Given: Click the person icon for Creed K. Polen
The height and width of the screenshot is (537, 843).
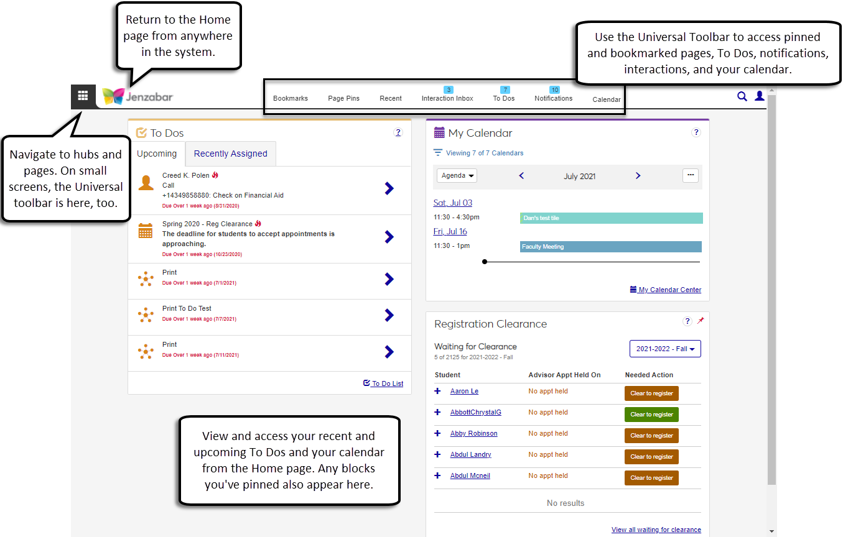Looking at the screenshot, I should tap(146, 183).
